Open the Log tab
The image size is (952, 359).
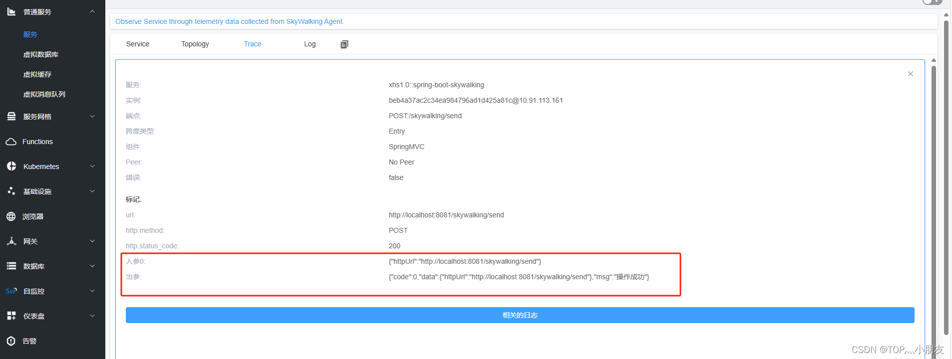click(310, 44)
